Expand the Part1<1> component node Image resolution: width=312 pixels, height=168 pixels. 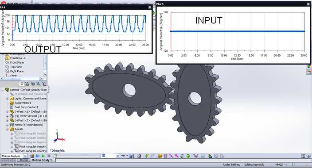(8, 111)
